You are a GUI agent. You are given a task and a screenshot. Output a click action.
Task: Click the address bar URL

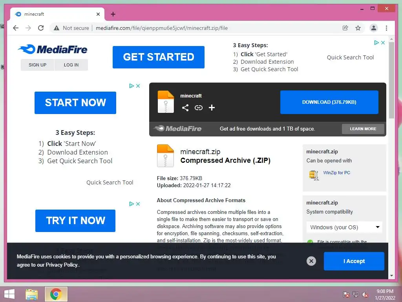[162, 28]
